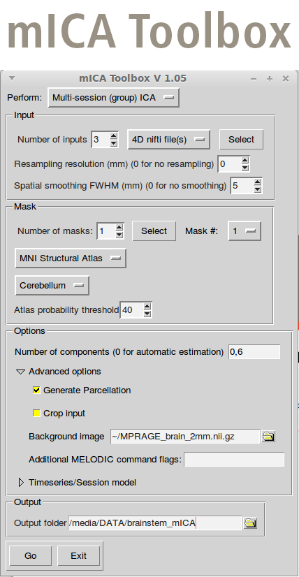Image resolution: width=299 pixels, height=577 pixels.
Task: Expand the Timeseries/Session model section
Action: [x=21, y=482]
